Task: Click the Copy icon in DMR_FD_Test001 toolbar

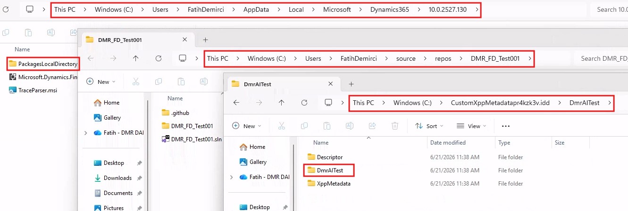Action: click(x=159, y=81)
